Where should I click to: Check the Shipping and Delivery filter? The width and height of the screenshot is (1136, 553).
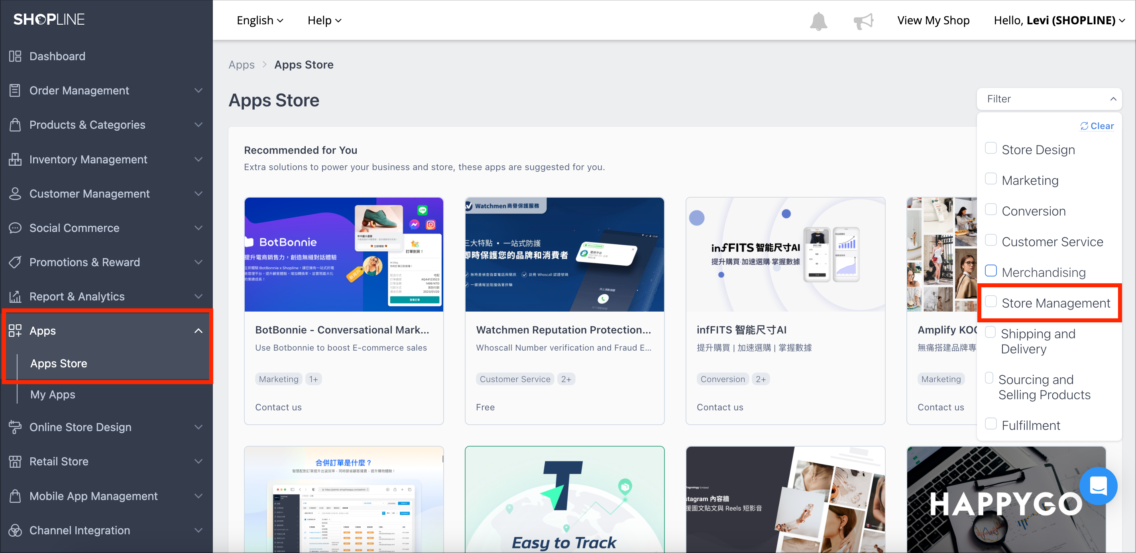tap(990, 332)
